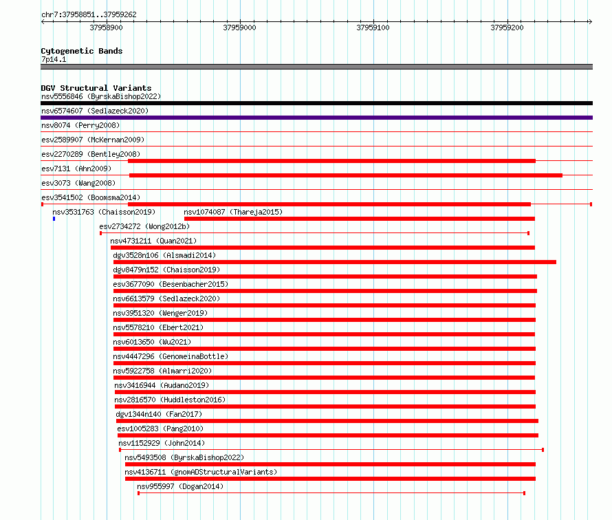Open esv1005283 (Pang2010) variant

point(160,429)
